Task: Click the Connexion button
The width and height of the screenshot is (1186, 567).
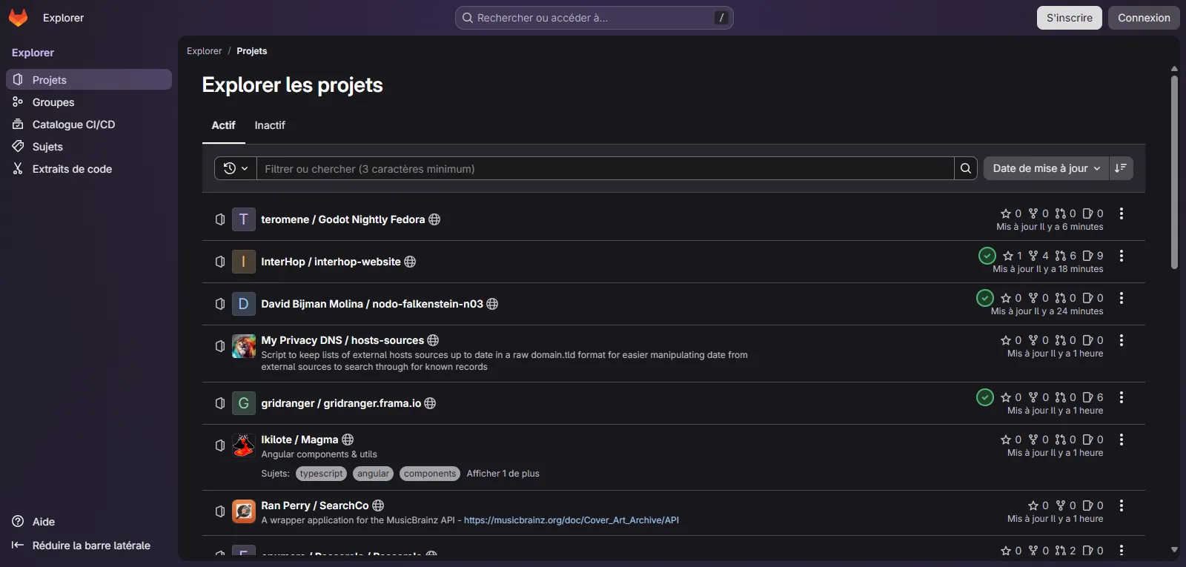Action: [1144, 18]
